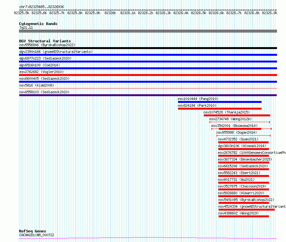Click the chr7:82325485..82326936 region label
Image resolution: width=286 pixels, height=242 pixels.
41,7
